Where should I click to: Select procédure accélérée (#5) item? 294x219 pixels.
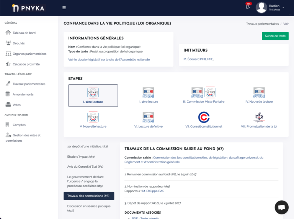coord(85,181)
